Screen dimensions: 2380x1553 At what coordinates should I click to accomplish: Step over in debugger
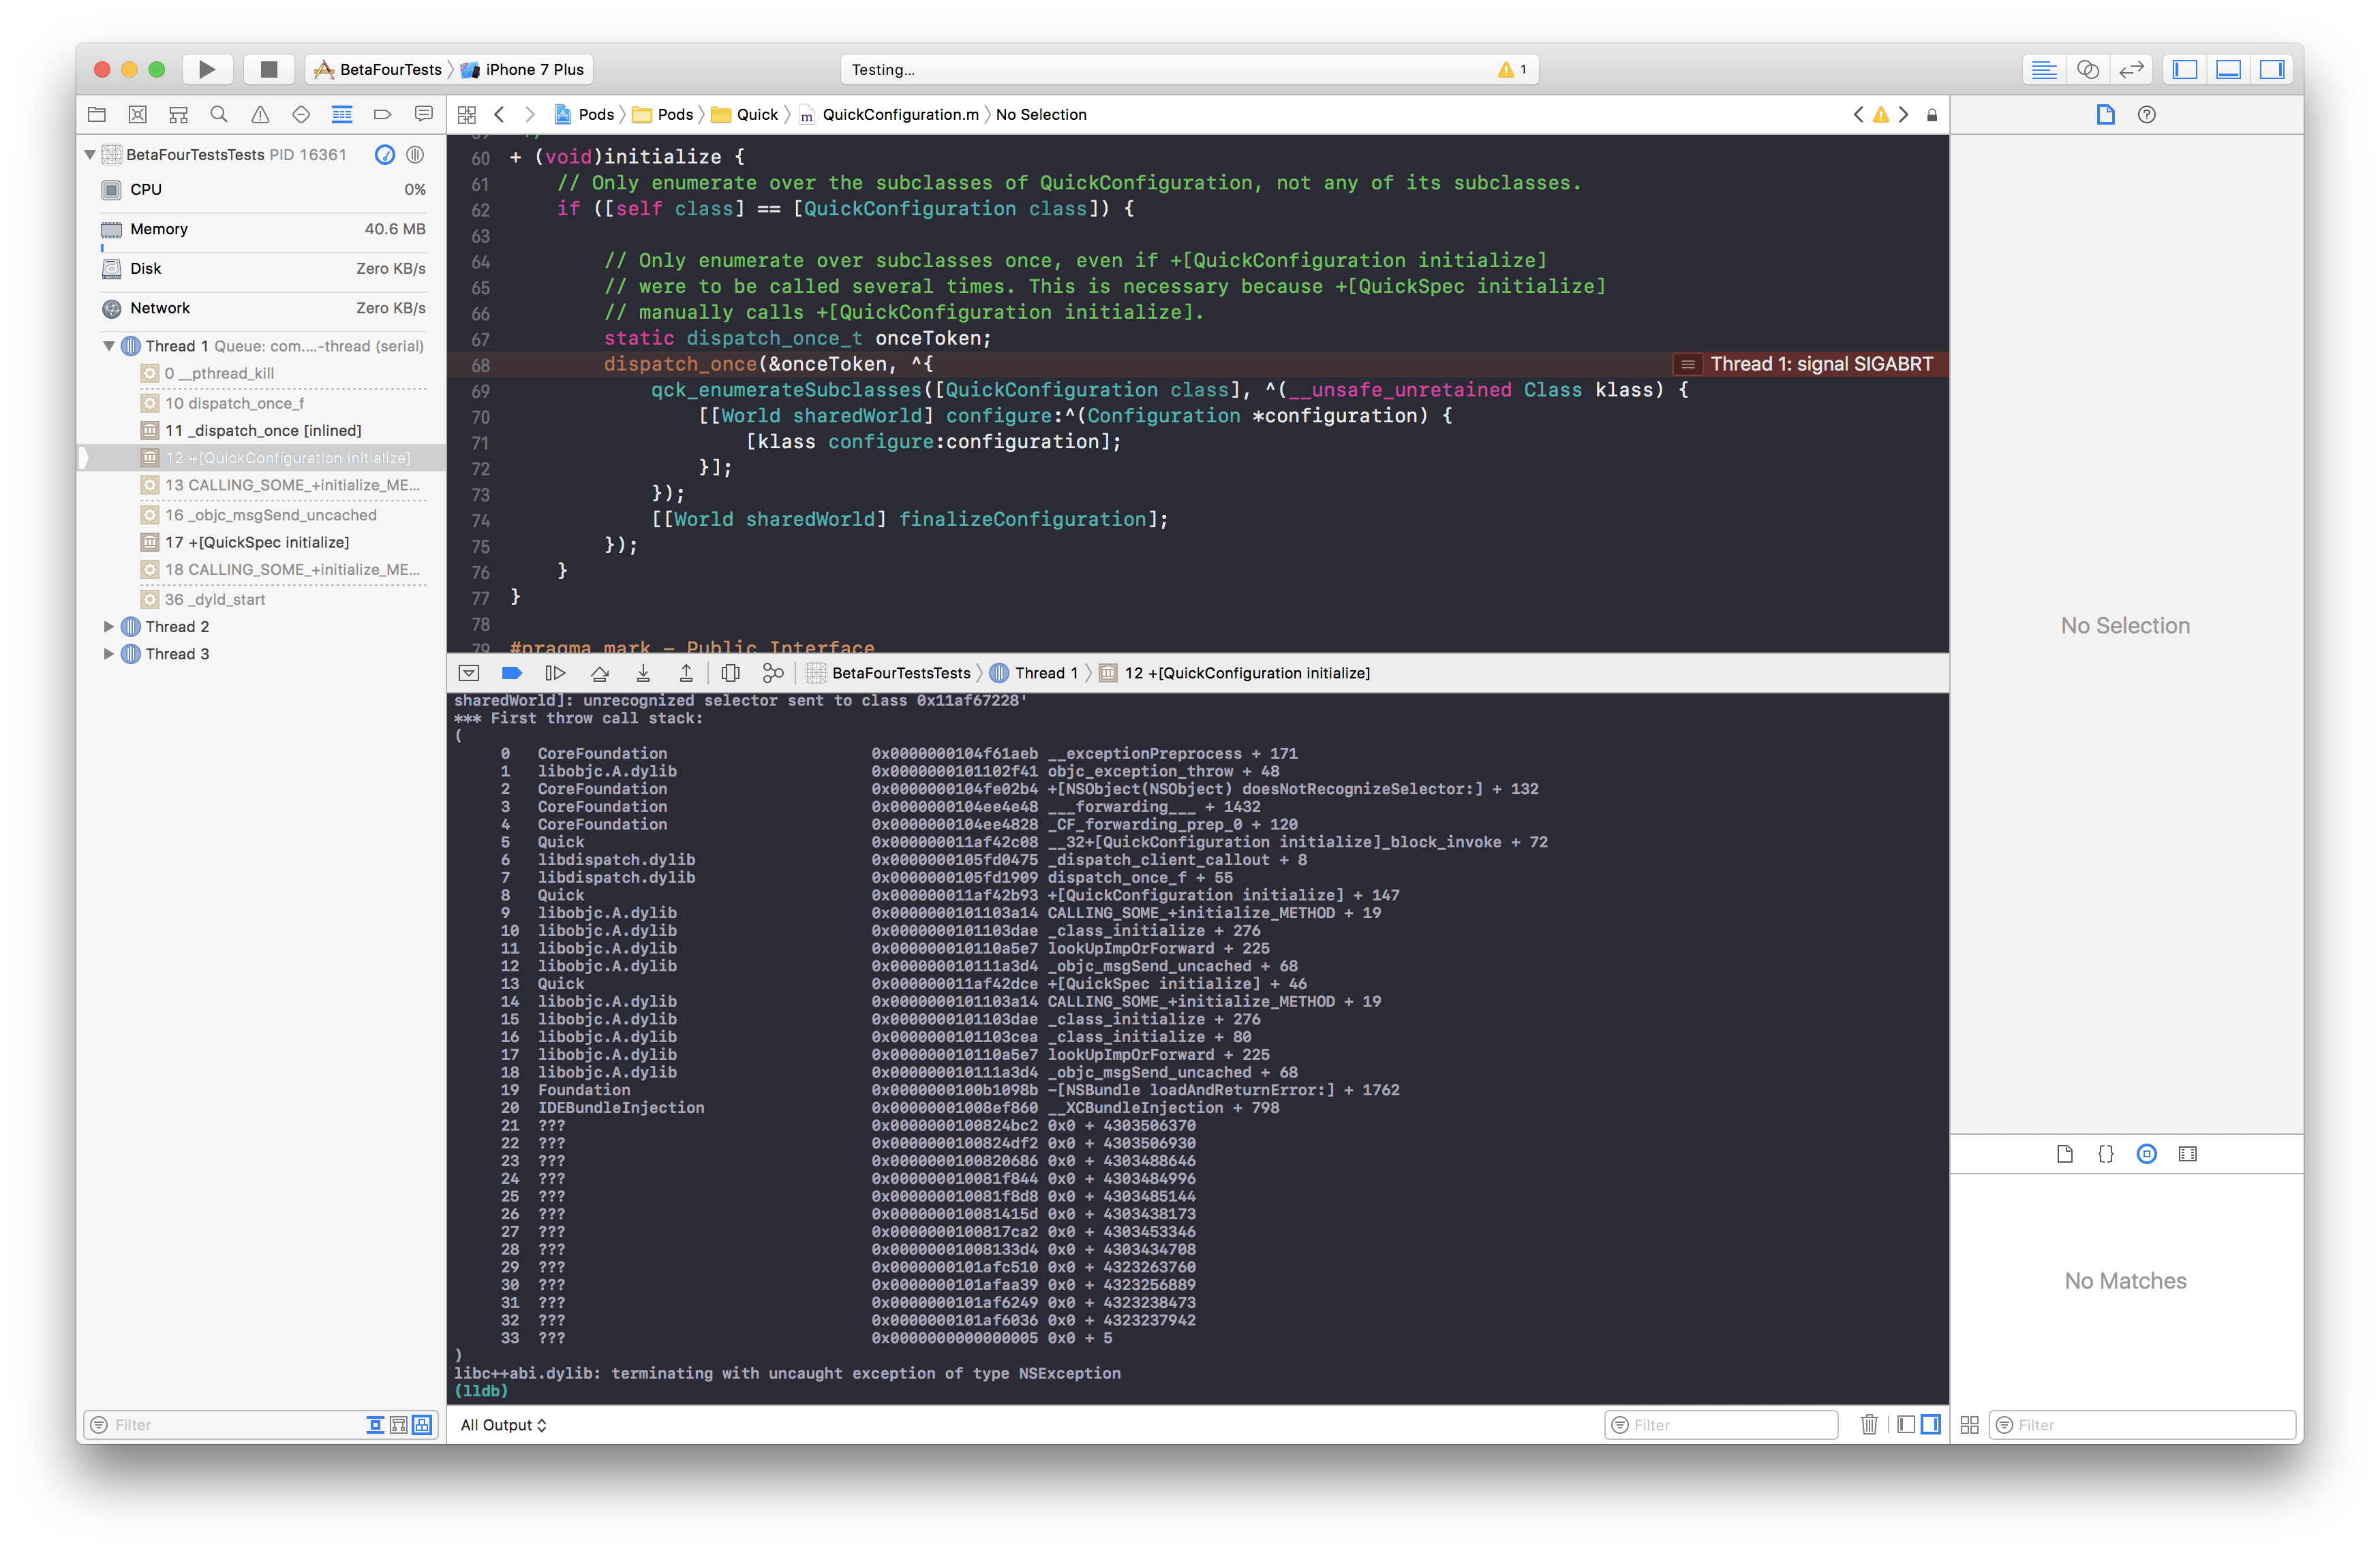599,672
